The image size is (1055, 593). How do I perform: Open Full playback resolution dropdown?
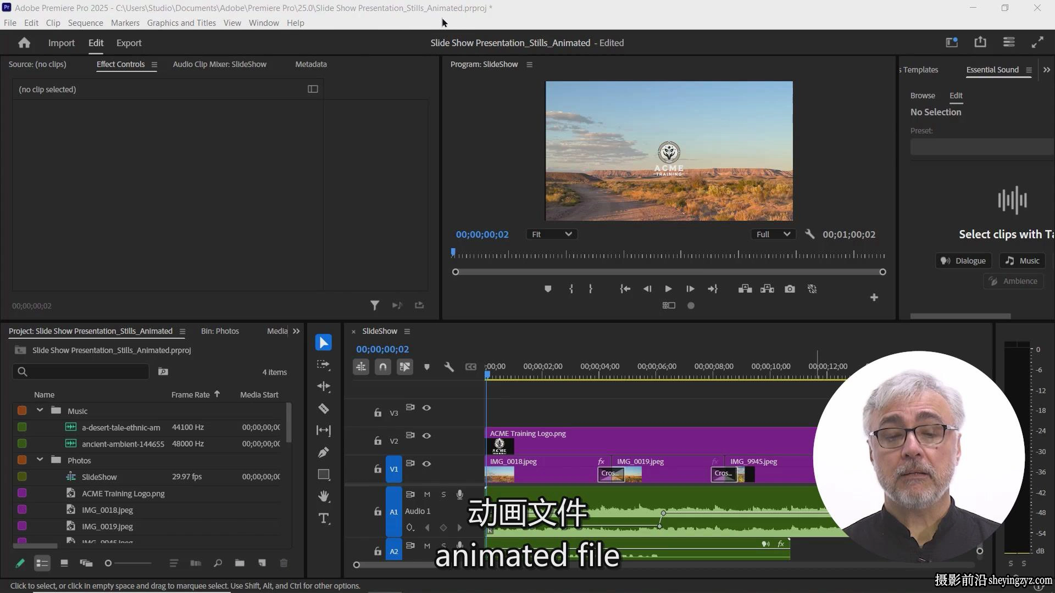(774, 234)
